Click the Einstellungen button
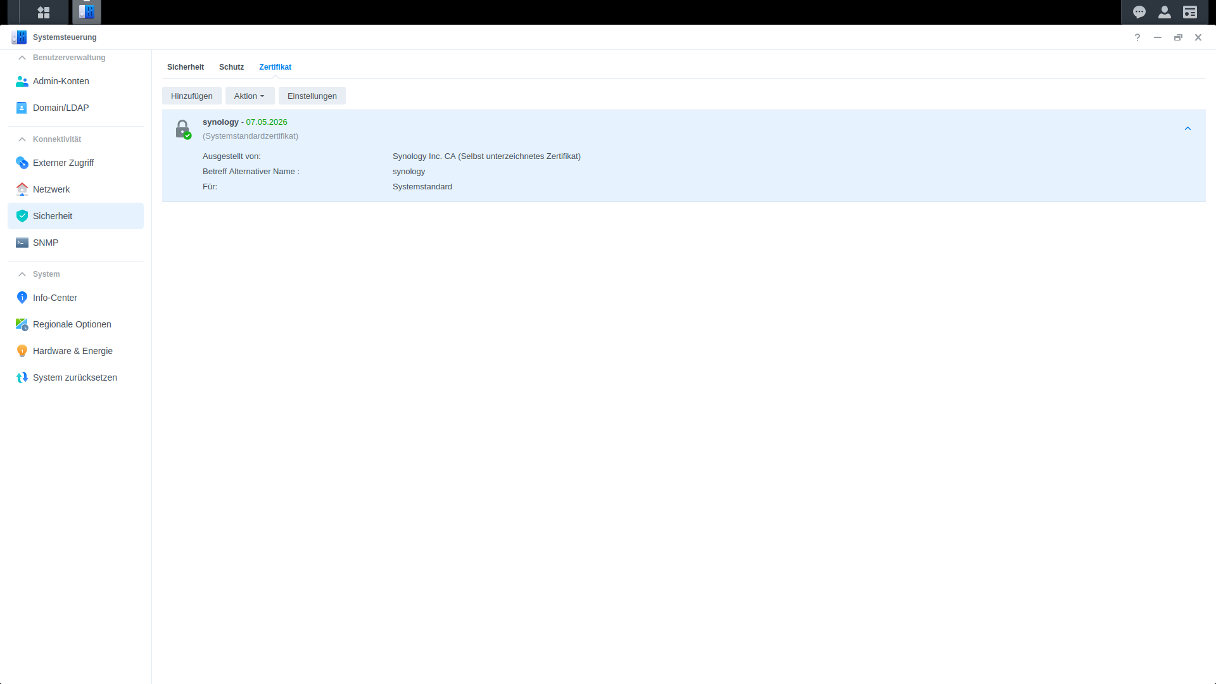Viewport: 1216px width, 684px height. tap(312, 96)
